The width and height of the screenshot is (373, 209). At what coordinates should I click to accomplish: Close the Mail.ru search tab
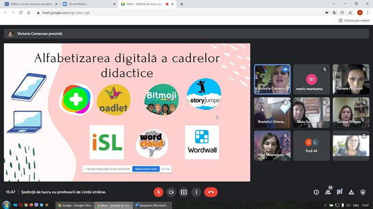click(x=56, y=4)
